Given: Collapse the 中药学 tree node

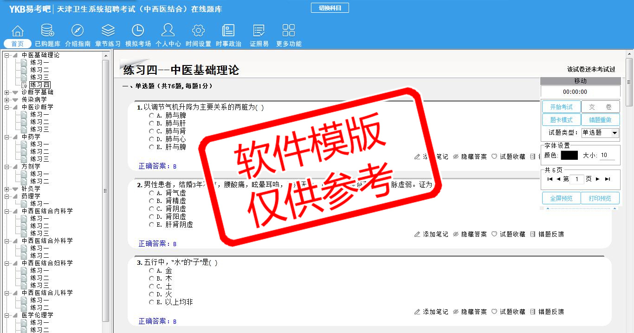Looking at the screenshot, I should (x=6, y=137).
